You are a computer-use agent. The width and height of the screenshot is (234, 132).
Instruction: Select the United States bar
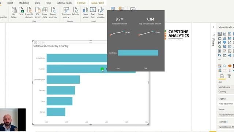point(77,58)
